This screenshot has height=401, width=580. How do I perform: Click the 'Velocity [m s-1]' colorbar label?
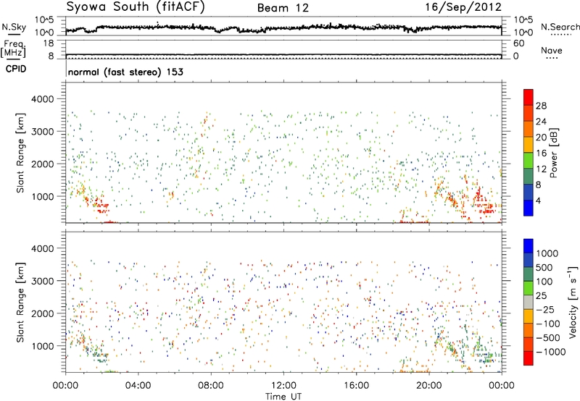coord(573,302)
